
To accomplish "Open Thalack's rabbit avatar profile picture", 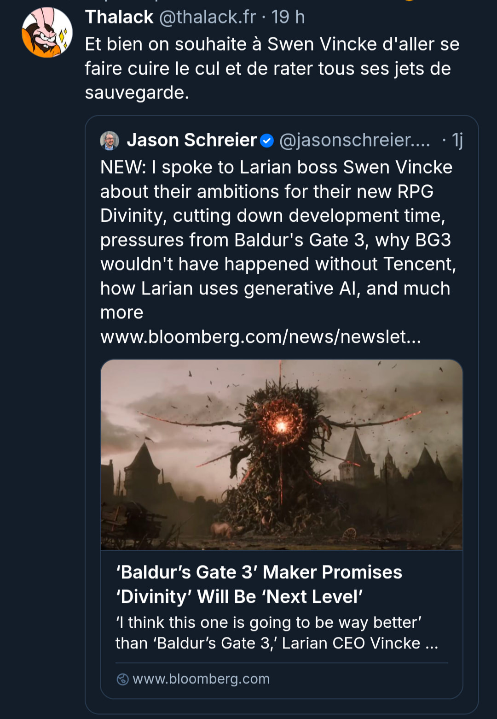I will point(47,33).
